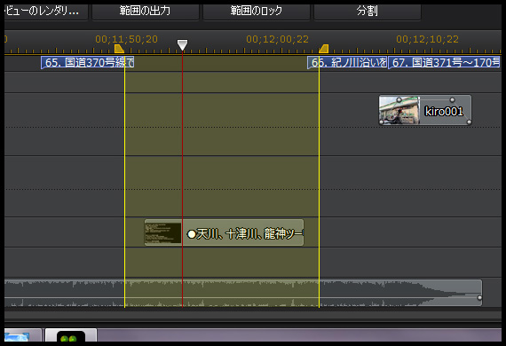Select the white playhead marker on ruler
Image resolution: width=506 pixels, height=346 pixels.
click(182, 45)
